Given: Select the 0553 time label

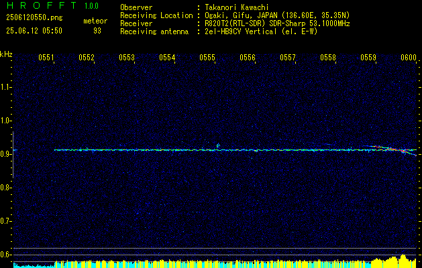Looking at the screenshot, I should [127, 58].
